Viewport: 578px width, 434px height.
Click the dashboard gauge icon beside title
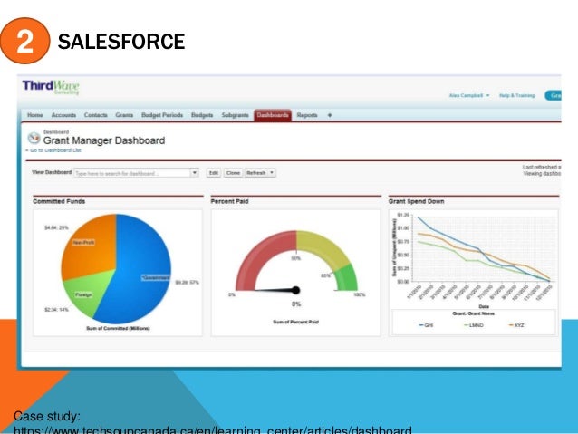[34, 138]
